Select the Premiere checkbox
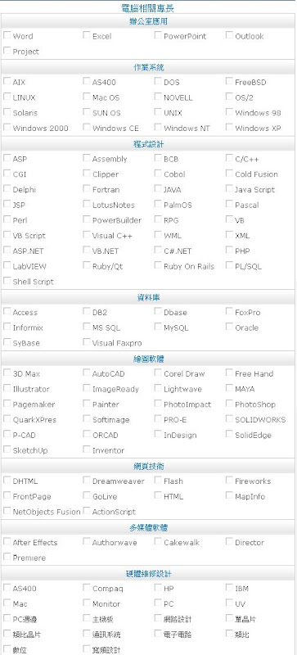Screen dimensions: 297x655 point(7,558)
